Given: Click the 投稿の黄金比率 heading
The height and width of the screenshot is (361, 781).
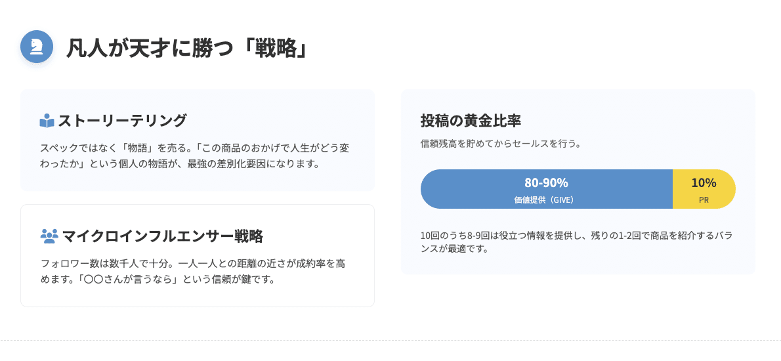Looking at the screenshot, I should [471, 121].
